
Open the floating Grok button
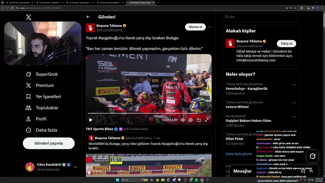point(313,156)
